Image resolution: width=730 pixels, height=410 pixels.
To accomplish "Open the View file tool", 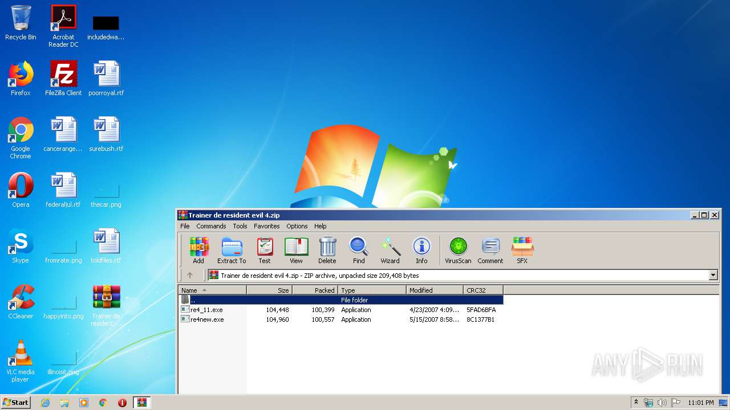I will pos(296,251).
